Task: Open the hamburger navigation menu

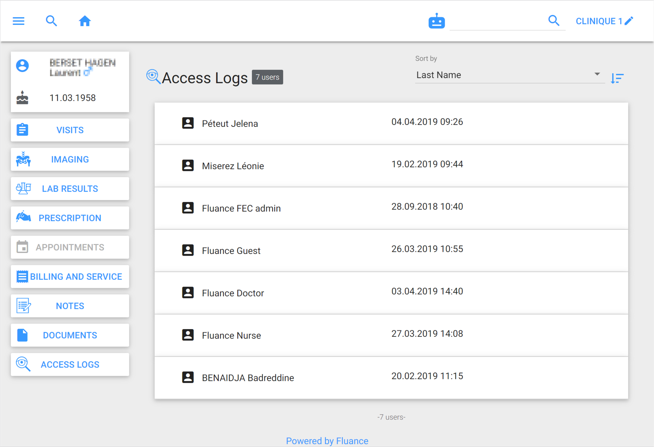Action: tap(19, 21)
